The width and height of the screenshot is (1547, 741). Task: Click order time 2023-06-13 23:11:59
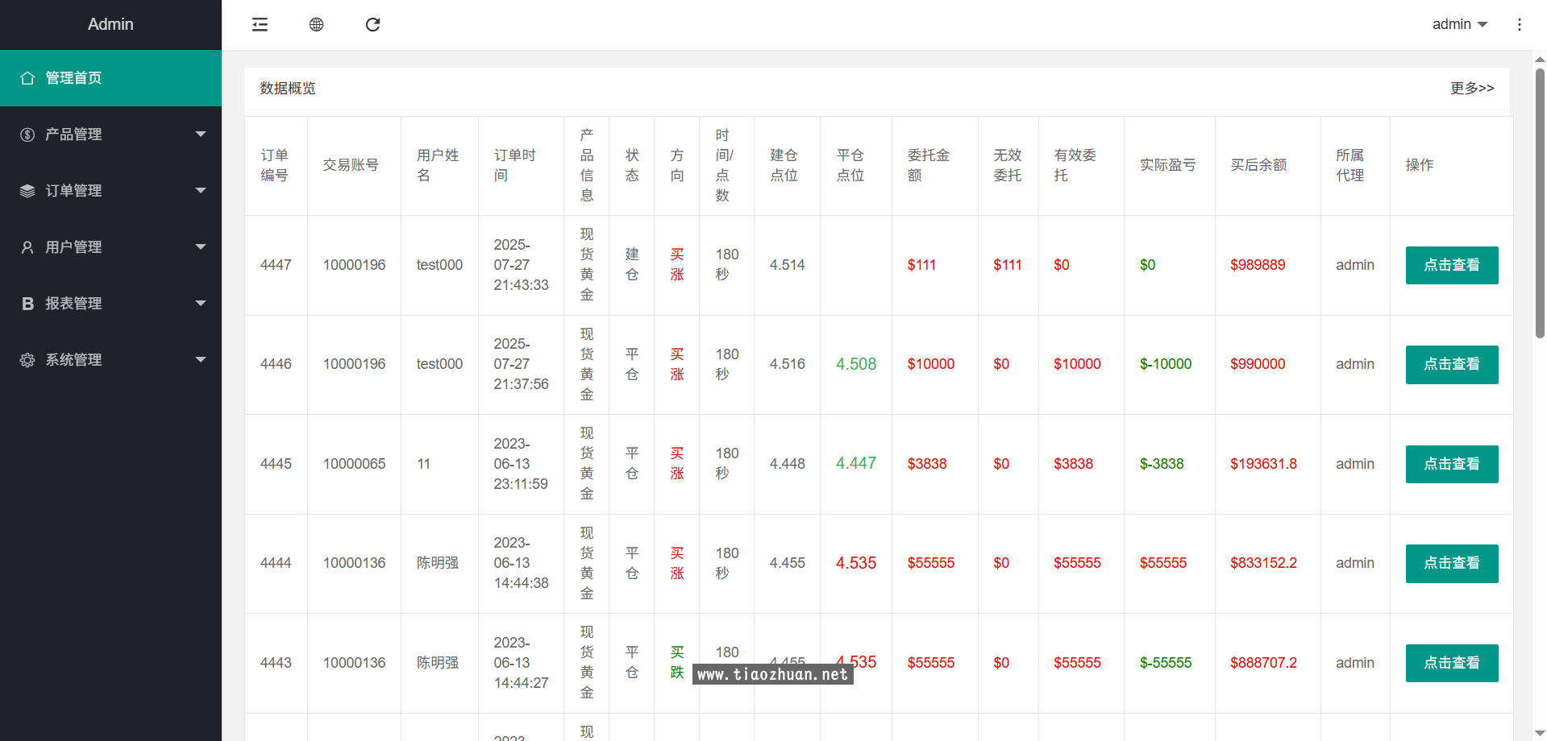point(521,464)
